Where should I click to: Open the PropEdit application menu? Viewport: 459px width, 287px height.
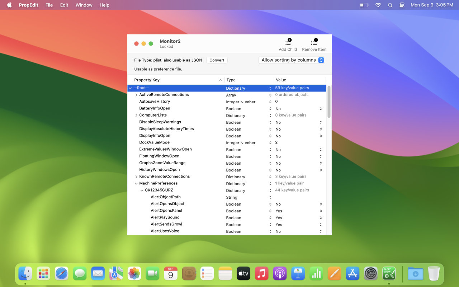[x=29, y=5]
